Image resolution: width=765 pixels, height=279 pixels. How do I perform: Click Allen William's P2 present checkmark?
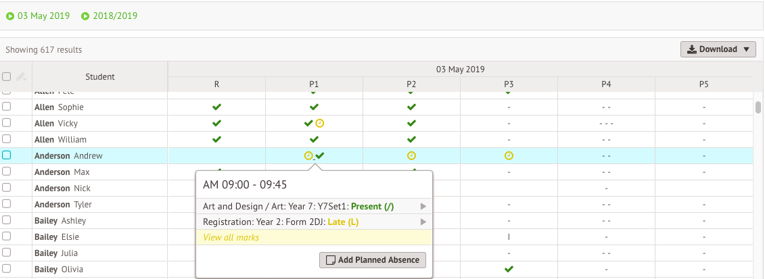[411, 140]
